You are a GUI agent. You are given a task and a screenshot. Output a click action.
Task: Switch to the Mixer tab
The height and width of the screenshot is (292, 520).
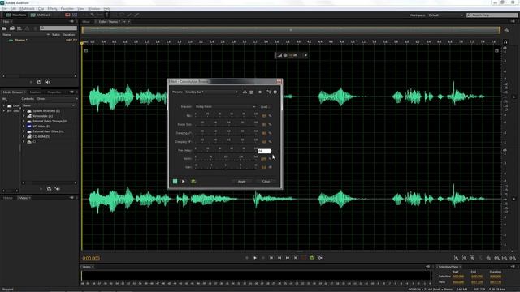pyautogui.click(x=86, y=22)
